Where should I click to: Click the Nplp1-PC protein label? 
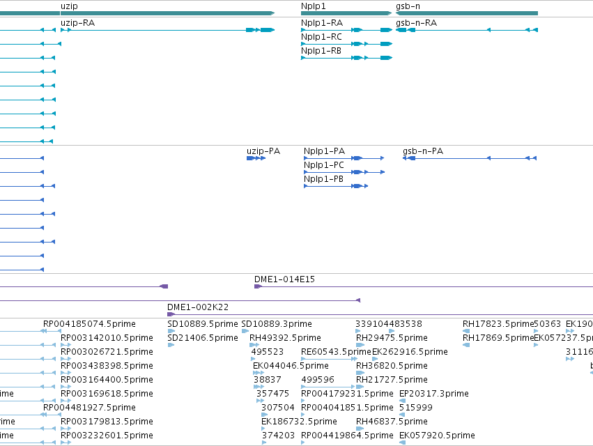(x=324, y=165)
